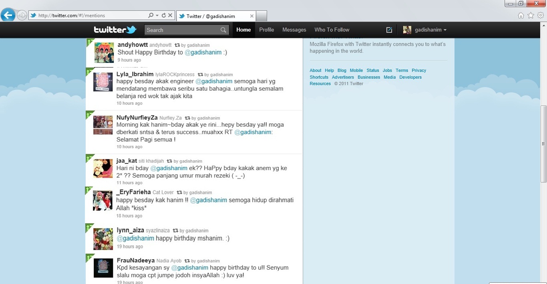Open _EryFarieha's avatar image

103,200
